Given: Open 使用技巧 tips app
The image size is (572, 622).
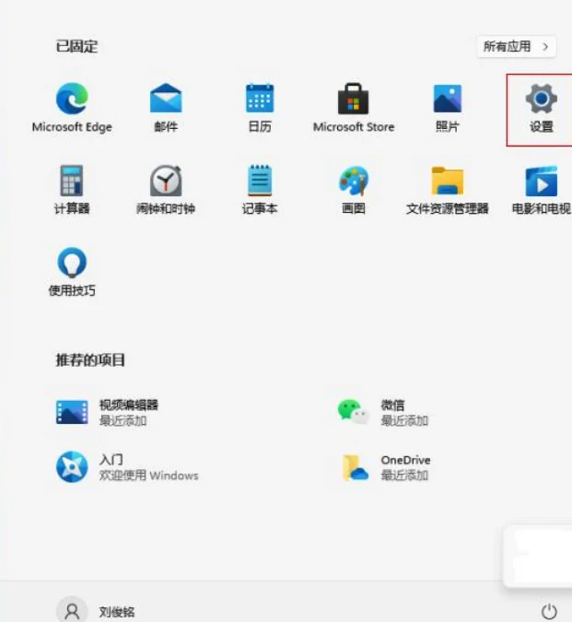Looking at the screenshot, I should click(72, 272).
